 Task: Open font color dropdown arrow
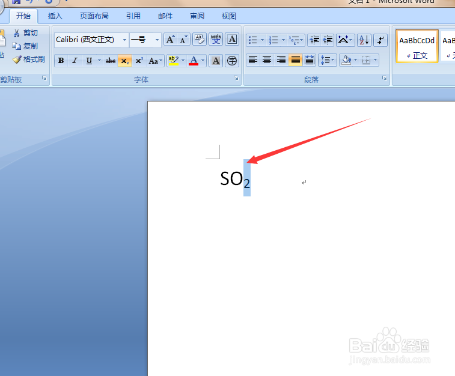coord(203,61)
